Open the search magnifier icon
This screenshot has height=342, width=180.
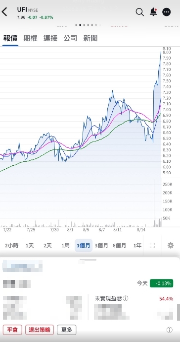pyautogui.click(x=140, y=12)
